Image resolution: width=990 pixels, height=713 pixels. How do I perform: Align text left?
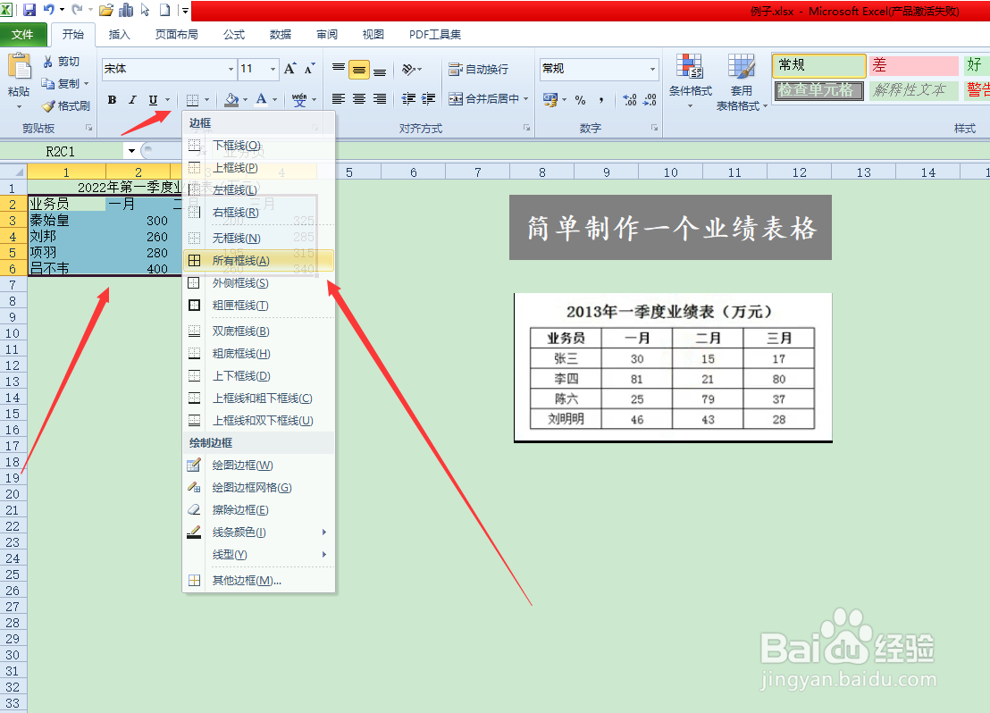(x=339, y=99)
